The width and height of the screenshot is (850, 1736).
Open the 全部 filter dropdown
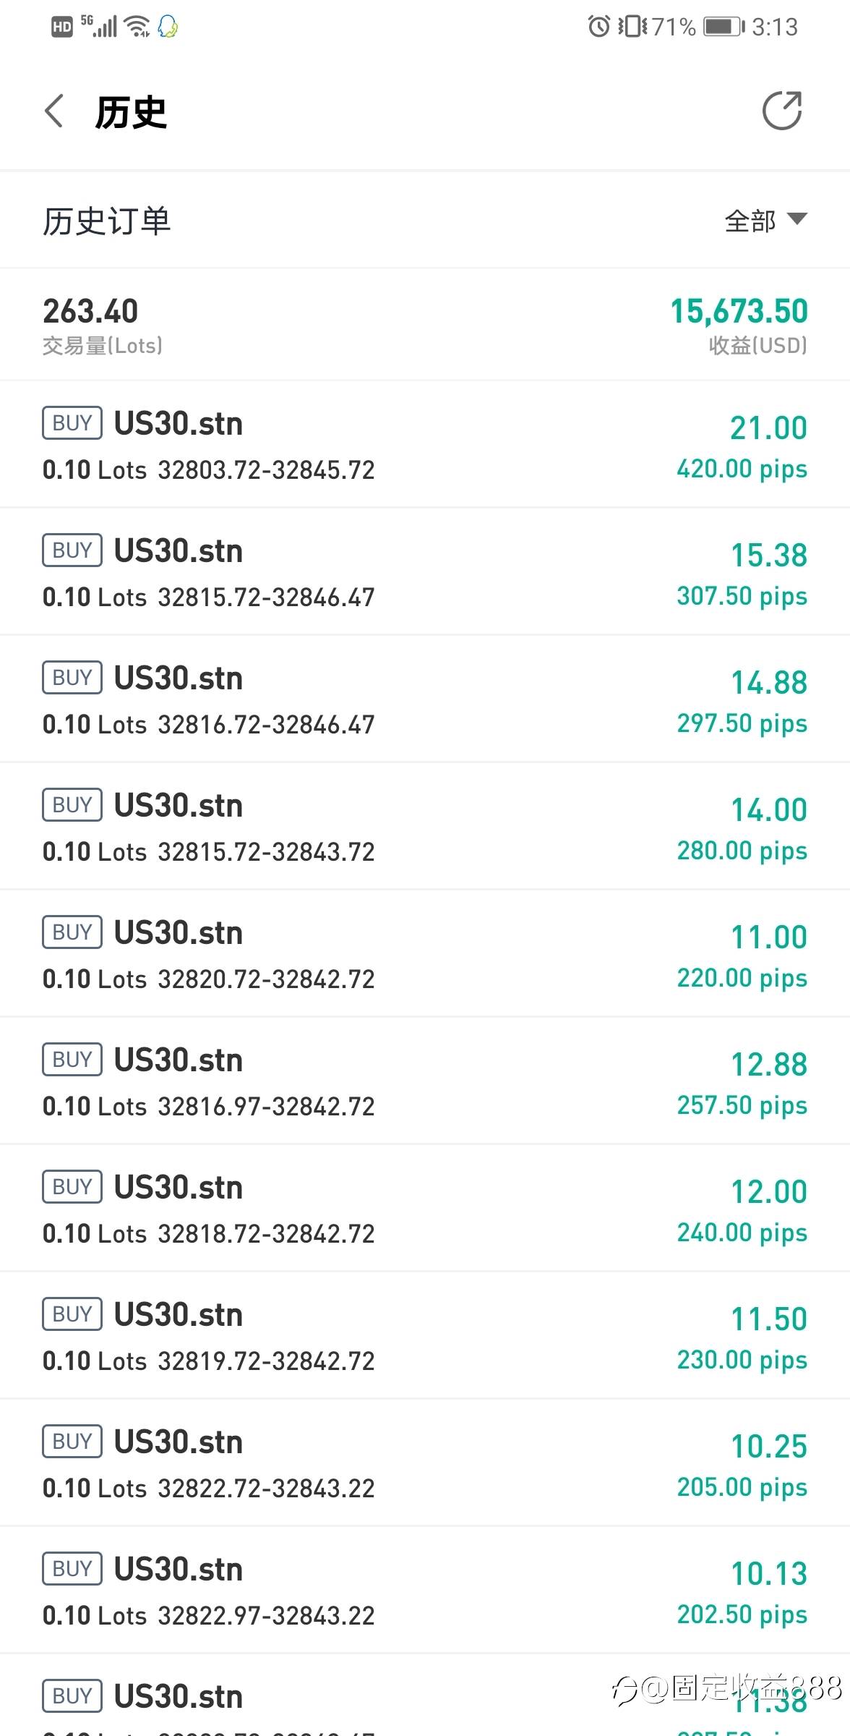click(765, 220)
